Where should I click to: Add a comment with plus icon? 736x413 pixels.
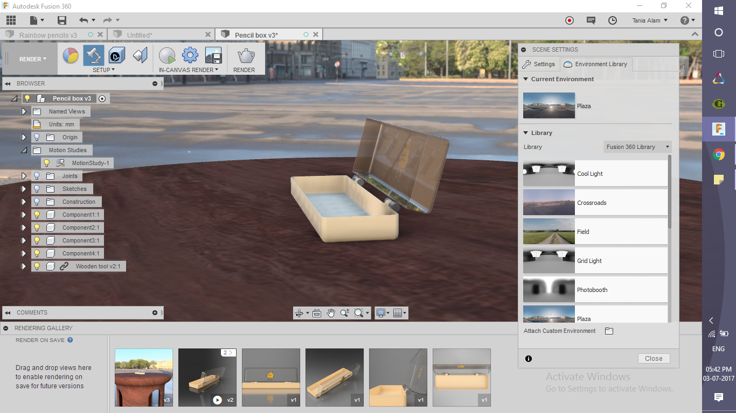[x=155, y=312]
